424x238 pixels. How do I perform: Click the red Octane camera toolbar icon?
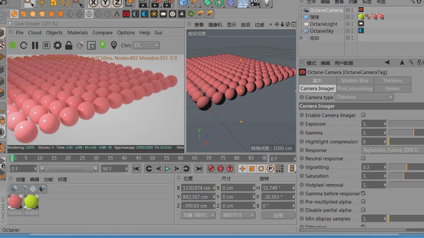(x=126, y=14)
